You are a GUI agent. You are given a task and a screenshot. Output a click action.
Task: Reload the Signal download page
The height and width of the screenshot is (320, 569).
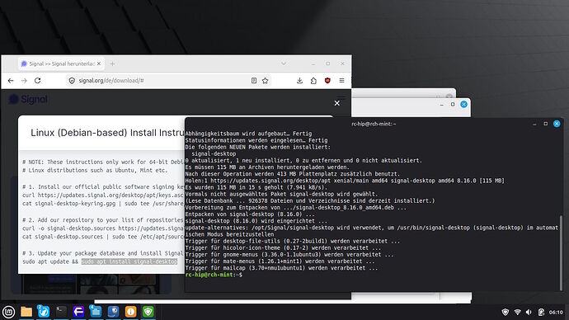click(x=37, y=81)
